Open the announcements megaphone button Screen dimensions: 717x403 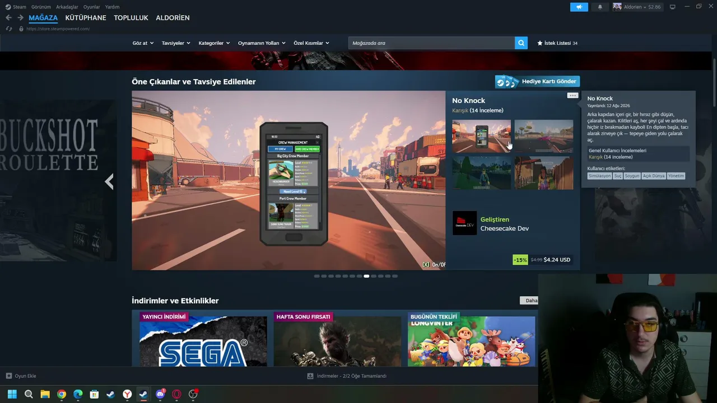coord(579,7)
